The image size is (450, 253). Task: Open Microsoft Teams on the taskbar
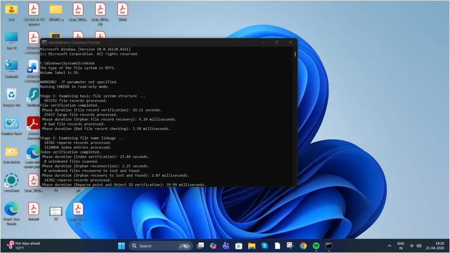225,246
